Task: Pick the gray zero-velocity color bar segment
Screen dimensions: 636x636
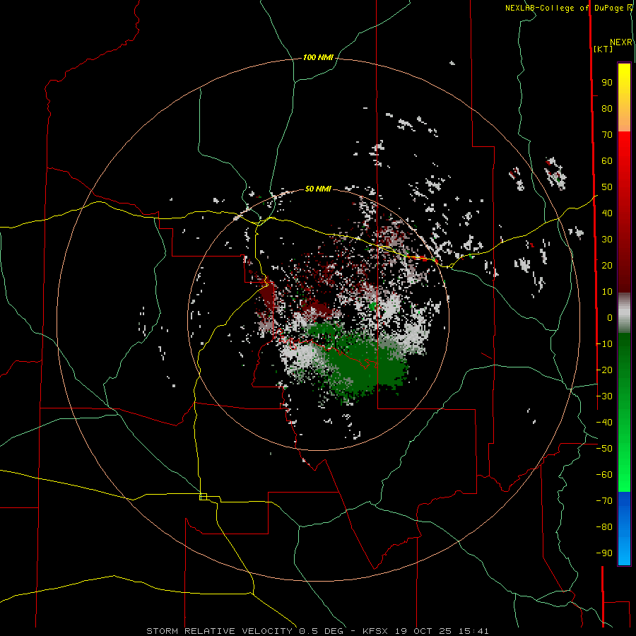Action: pyautogui.click(x=624, y=312)
